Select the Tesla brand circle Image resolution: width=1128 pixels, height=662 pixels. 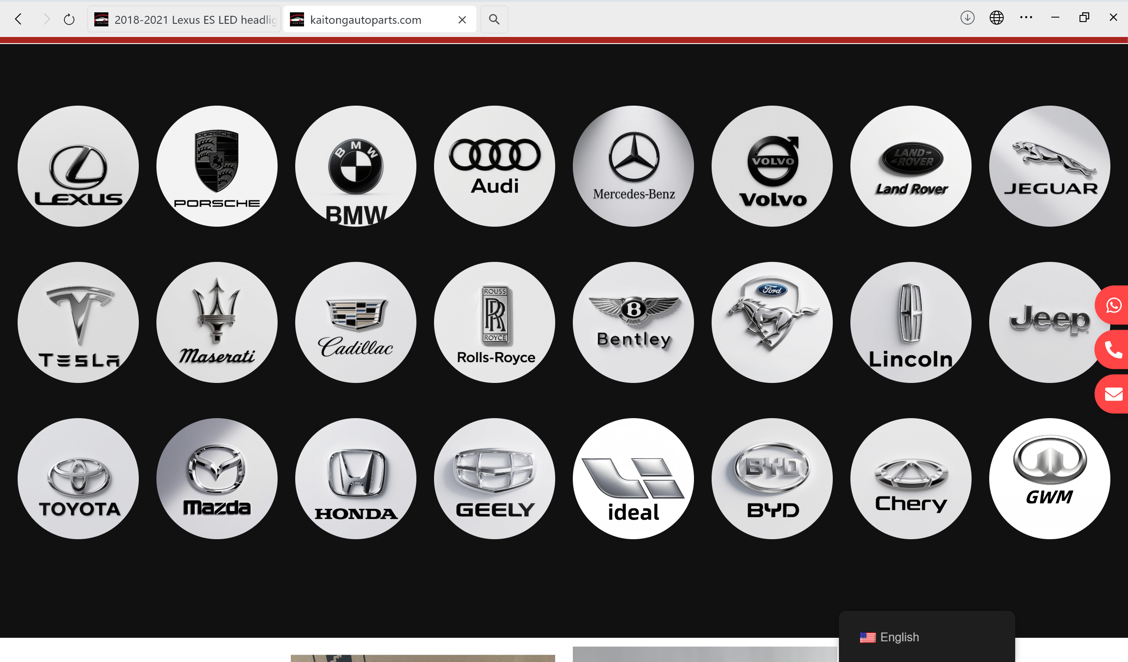(78, 322)
